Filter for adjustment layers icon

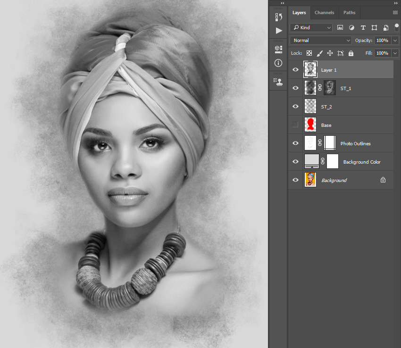pyautogui.click(x=351, y=28)
